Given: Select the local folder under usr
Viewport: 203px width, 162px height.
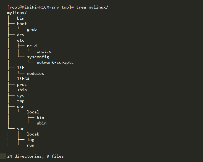Looking at the screenshot, I should pyautogui.click(x=33, y=112).
